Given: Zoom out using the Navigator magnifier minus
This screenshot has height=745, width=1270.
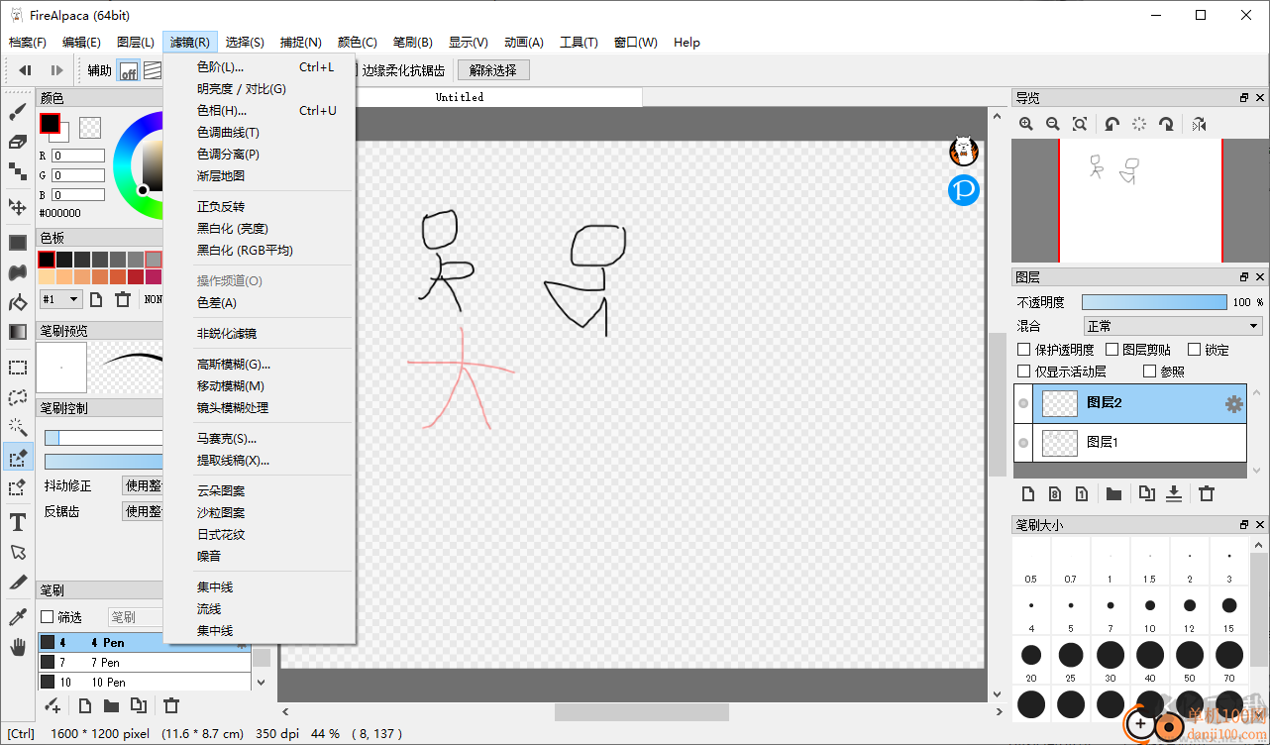Looking at the screenshot, I should coord(1053,124).
